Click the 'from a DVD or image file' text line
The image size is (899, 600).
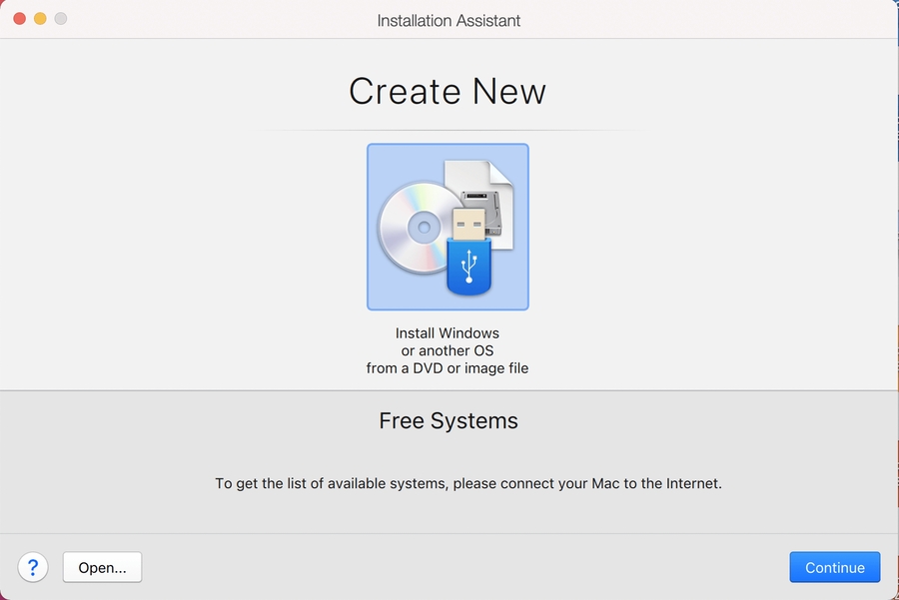[x=448, y=368]
